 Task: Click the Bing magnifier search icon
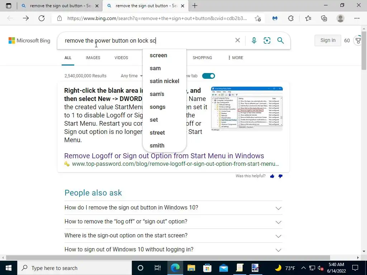[x=280, y=40]
